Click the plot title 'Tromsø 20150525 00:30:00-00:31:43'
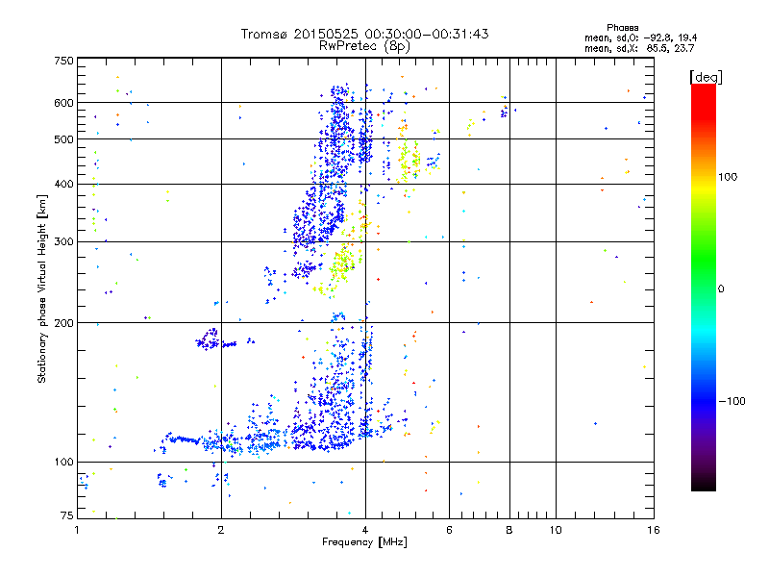769x577 pixels. point(364,34)
